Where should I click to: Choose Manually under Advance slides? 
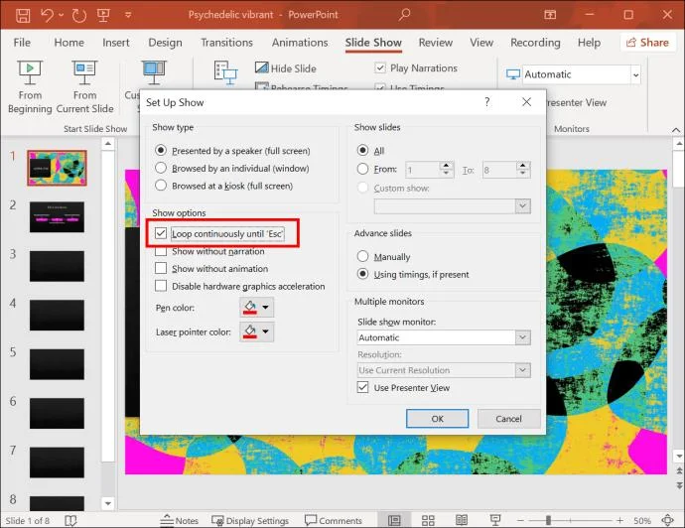pos(362,256)
